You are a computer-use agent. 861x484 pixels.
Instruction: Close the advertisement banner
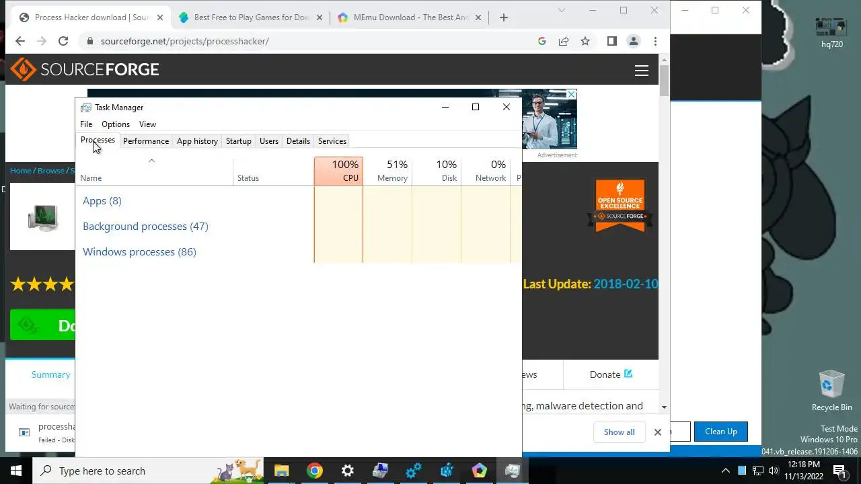coord(571,94)
